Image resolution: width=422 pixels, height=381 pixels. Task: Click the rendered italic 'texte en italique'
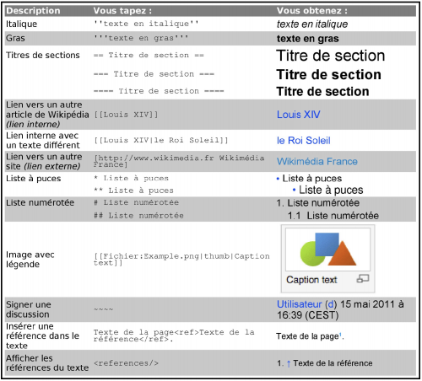click(x=312, y=24)
